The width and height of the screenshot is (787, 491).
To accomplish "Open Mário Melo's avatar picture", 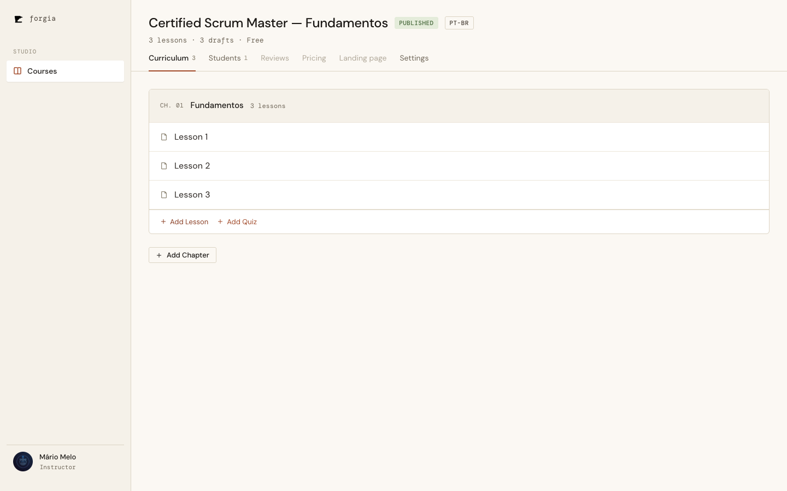I will pos(23,462).
